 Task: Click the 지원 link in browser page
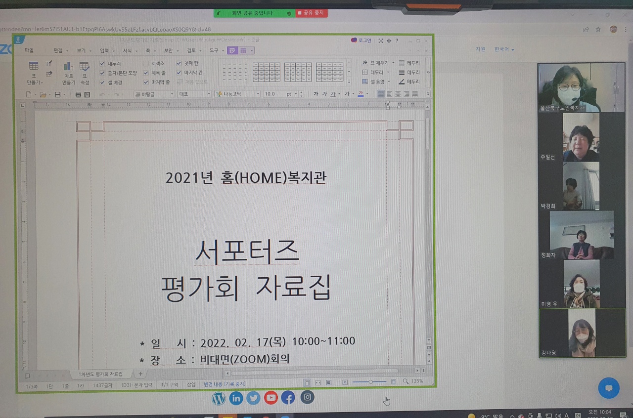(480, 49)
